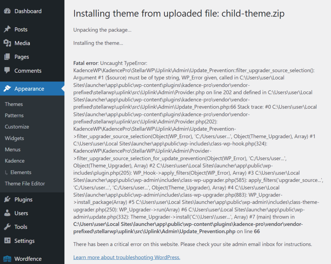Click the Posts pushpin icon

7,29
